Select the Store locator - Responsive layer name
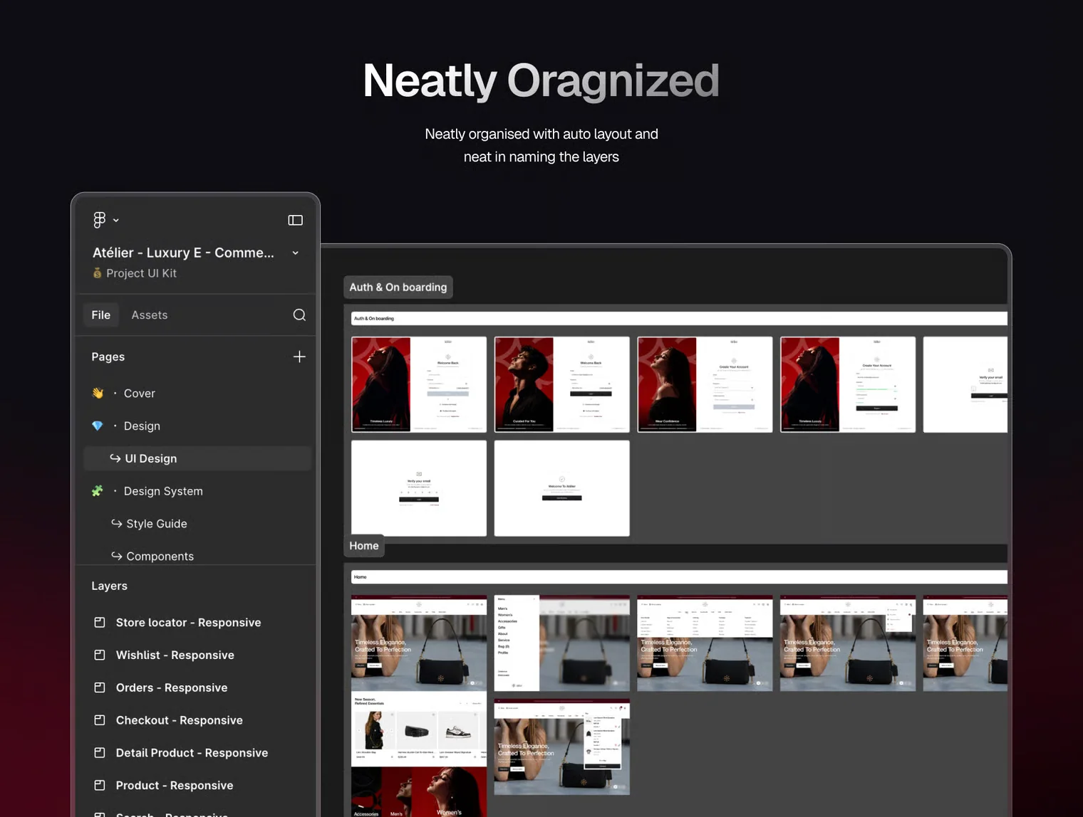This screenshot has width=1083, height=817. pyautogui.click(x=188, y=622)
